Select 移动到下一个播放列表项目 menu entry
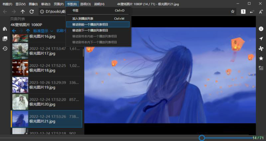This screenshot has height=141, width=266. click(98, 30)
